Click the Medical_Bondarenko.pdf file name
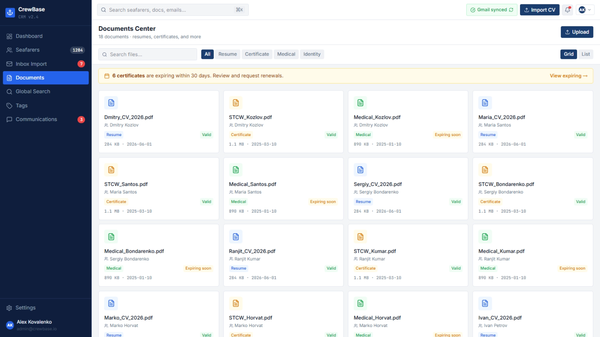Screen dimensions: 600x337 pyautogui.click(x=134, y=251)
